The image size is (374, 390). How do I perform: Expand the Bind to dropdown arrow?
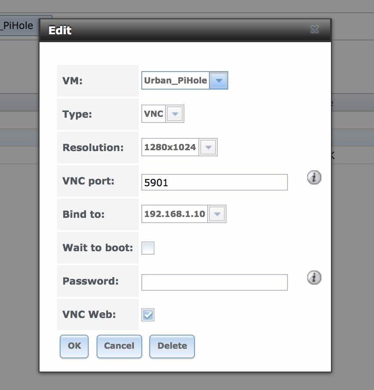217,214
